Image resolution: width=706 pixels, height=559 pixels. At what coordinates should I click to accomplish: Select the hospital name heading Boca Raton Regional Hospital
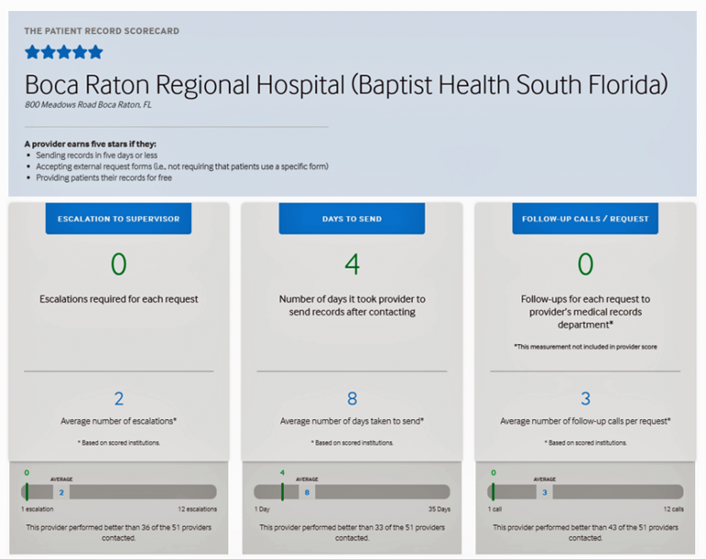coord(346,85)
